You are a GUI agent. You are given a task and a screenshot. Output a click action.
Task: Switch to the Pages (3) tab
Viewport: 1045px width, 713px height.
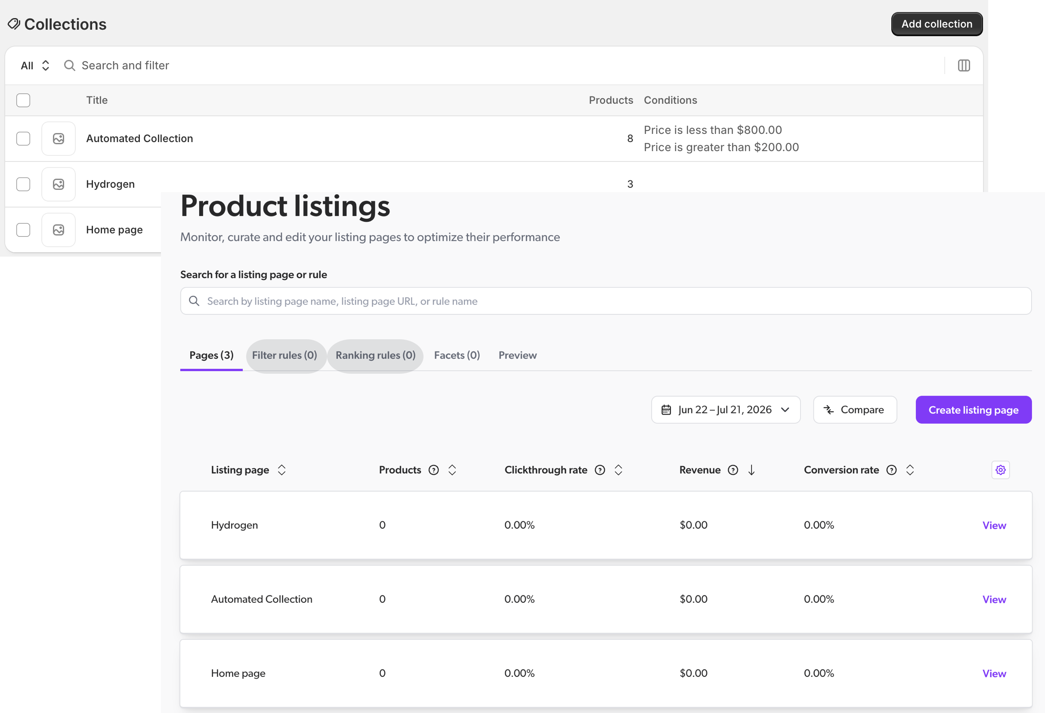211,355
